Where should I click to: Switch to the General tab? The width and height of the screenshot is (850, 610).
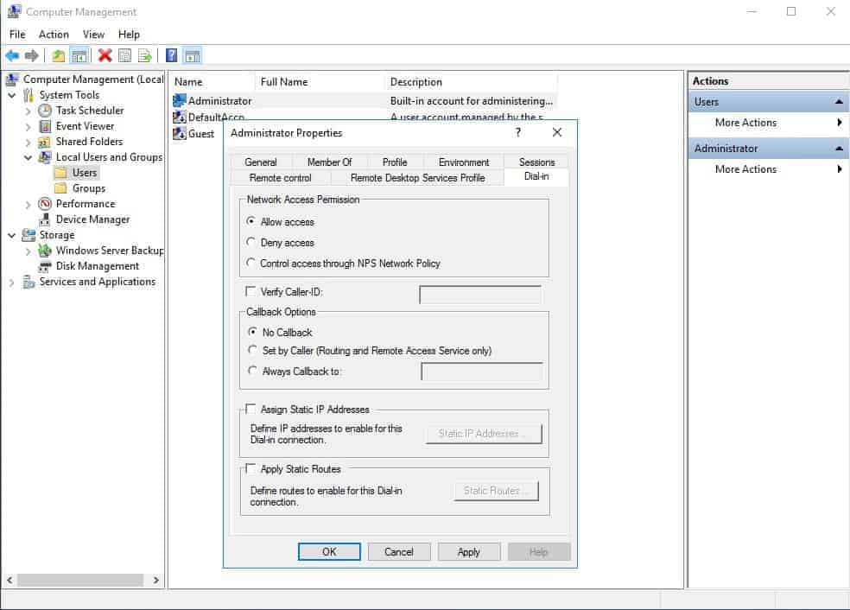pos(261,162)
